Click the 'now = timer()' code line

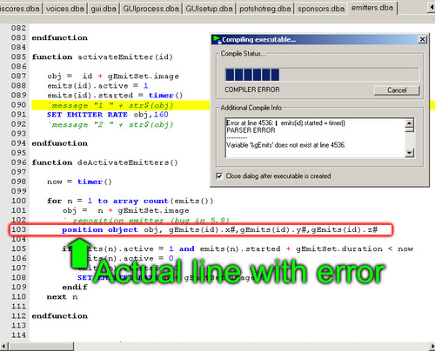(79, 182)
